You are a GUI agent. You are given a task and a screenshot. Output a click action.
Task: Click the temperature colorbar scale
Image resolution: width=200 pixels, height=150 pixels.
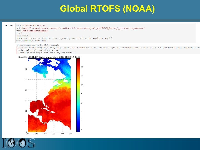tap(78, 95)
